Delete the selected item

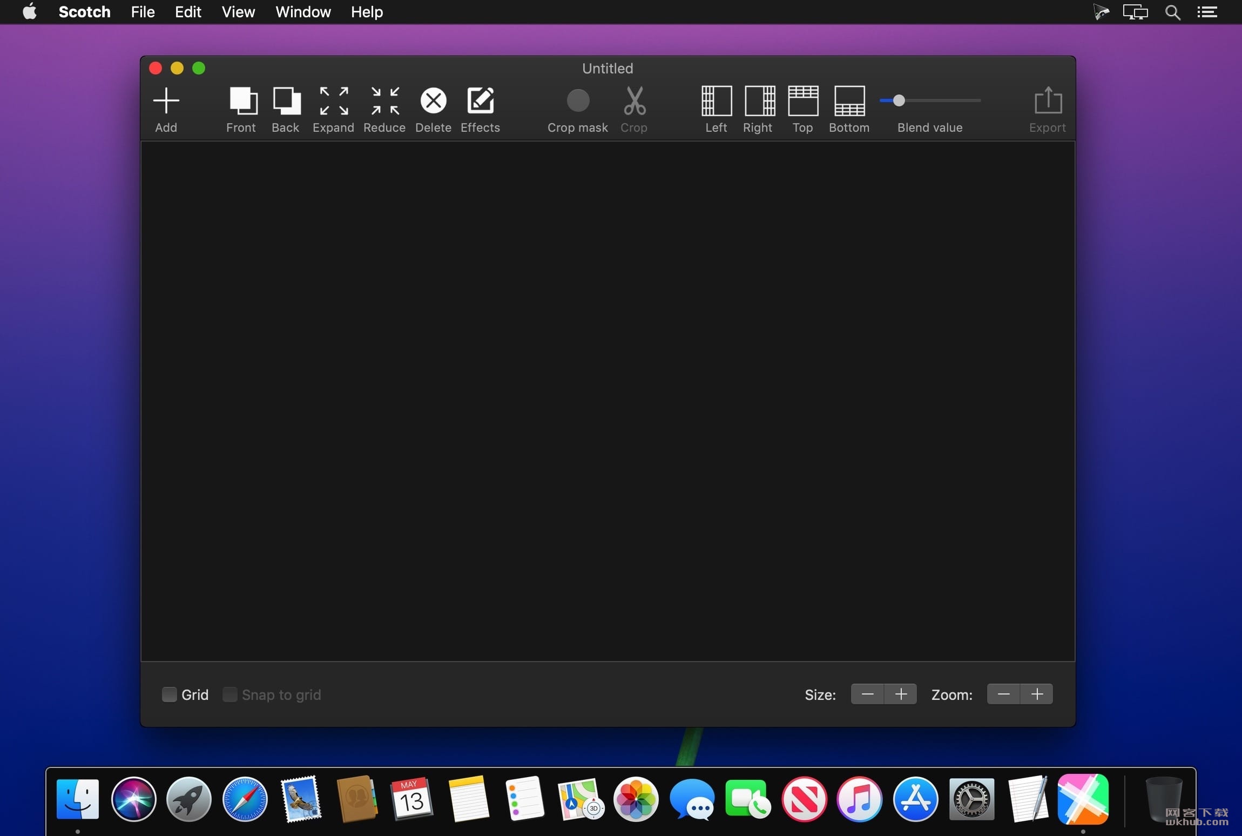433,101
